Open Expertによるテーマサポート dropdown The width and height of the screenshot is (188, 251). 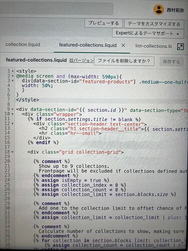coord(148,33)
